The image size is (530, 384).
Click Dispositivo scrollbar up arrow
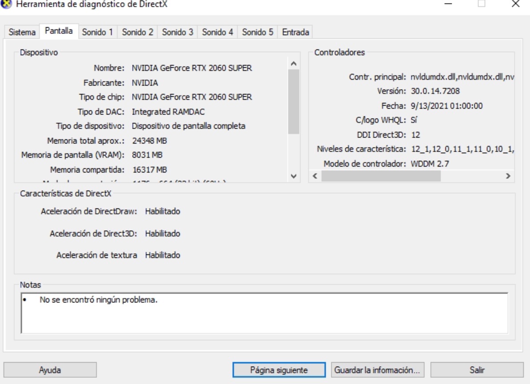pyautogui.click(x=294, y=64)
